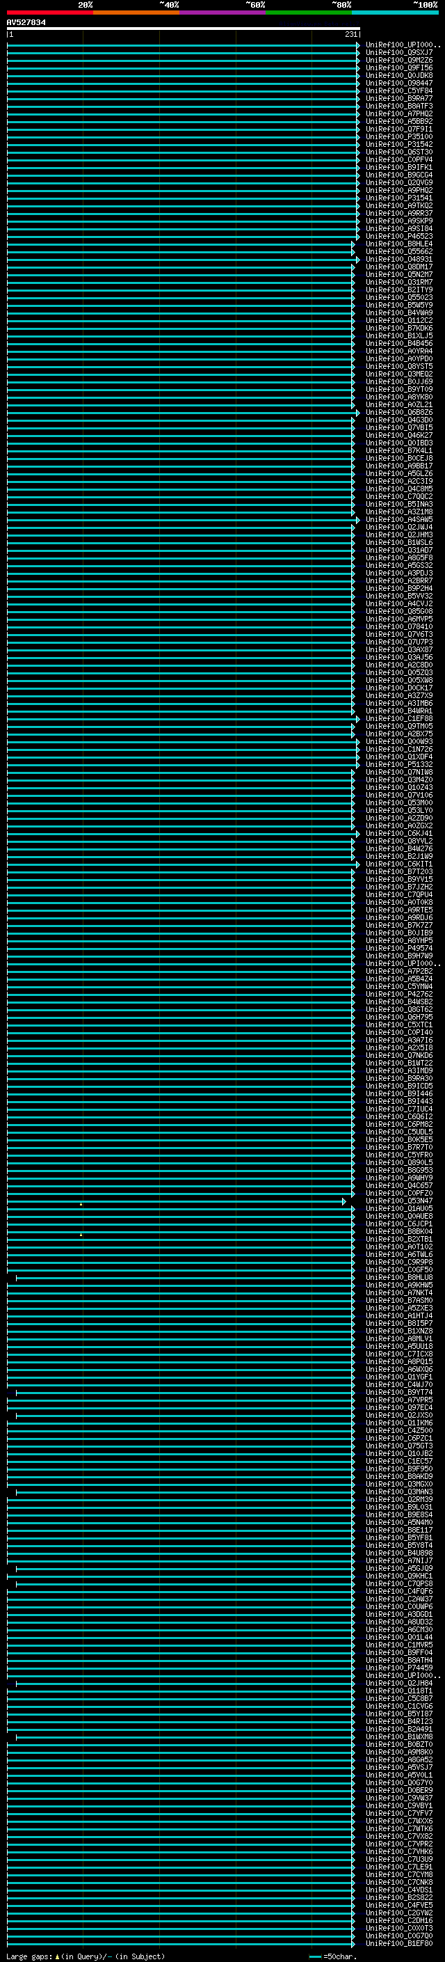This screenshot has width=445, height=1962.
Task: Select hit label UniRef100_O48931
Action: [x=399, y=259]
